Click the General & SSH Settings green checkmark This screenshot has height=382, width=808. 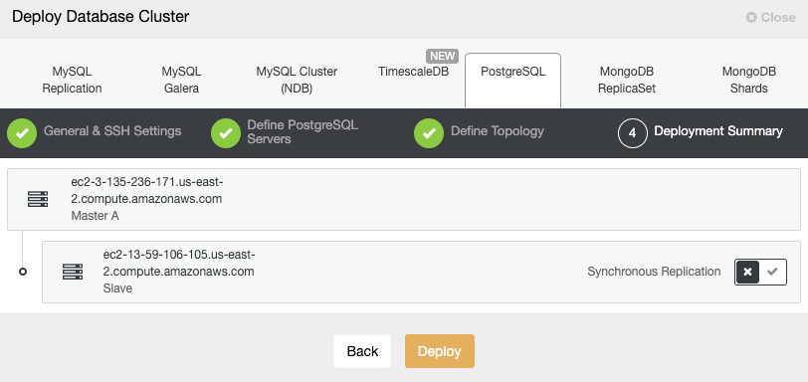click(22, 133)
